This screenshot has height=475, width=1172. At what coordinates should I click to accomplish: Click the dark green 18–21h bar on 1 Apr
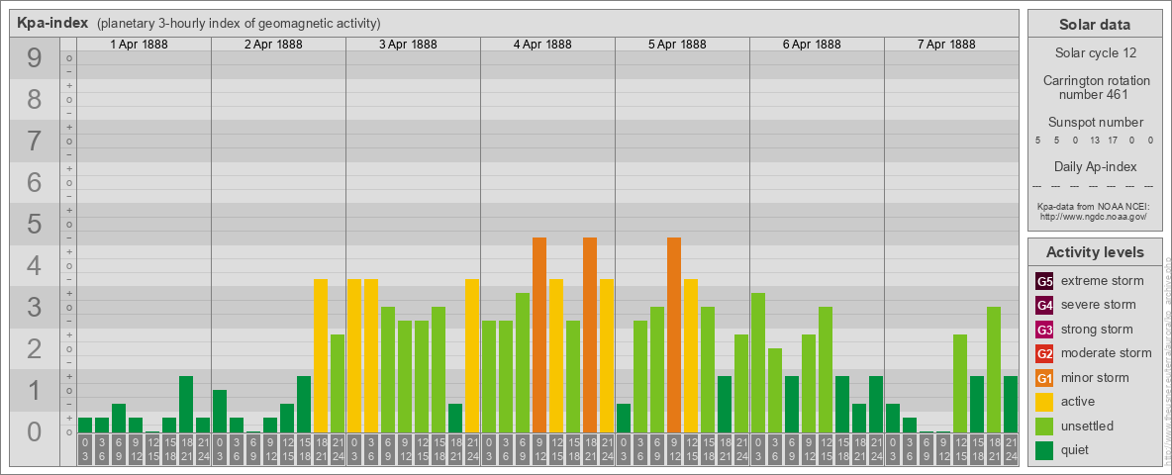coord(186,404)
